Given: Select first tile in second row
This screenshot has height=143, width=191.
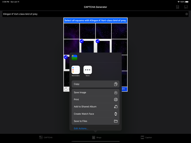Looking at the screenshot, I should click(72, 47).
